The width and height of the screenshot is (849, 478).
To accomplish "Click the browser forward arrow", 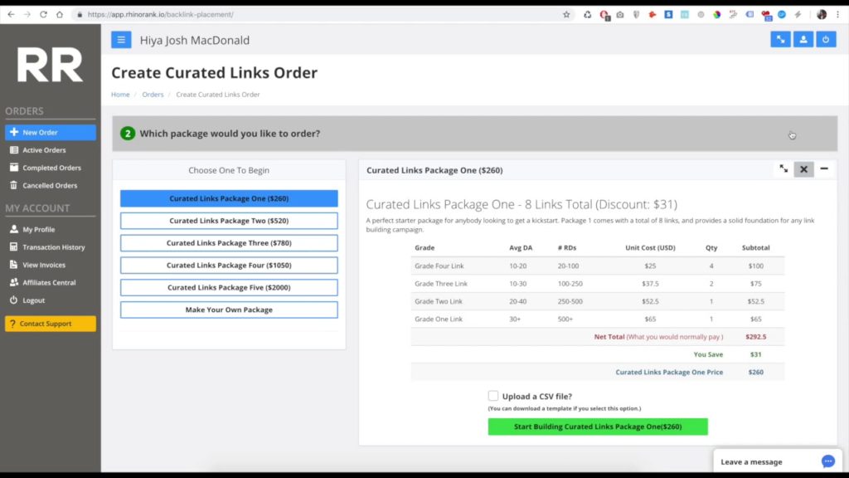I will (x=27, y=15).
